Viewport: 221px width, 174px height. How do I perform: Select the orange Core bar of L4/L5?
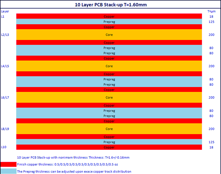[109, 66]
